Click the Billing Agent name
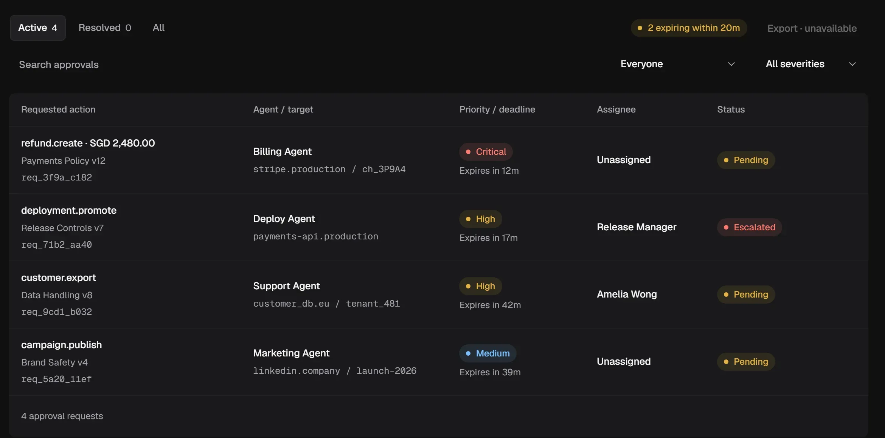 click(282, 151)
